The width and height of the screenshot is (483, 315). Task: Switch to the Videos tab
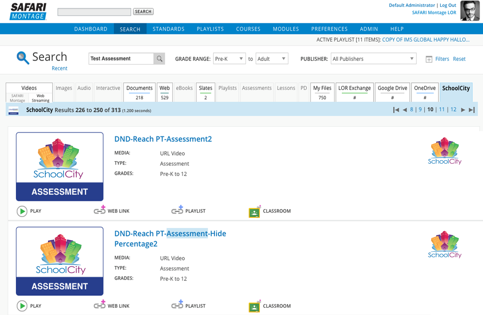point(29,88)
